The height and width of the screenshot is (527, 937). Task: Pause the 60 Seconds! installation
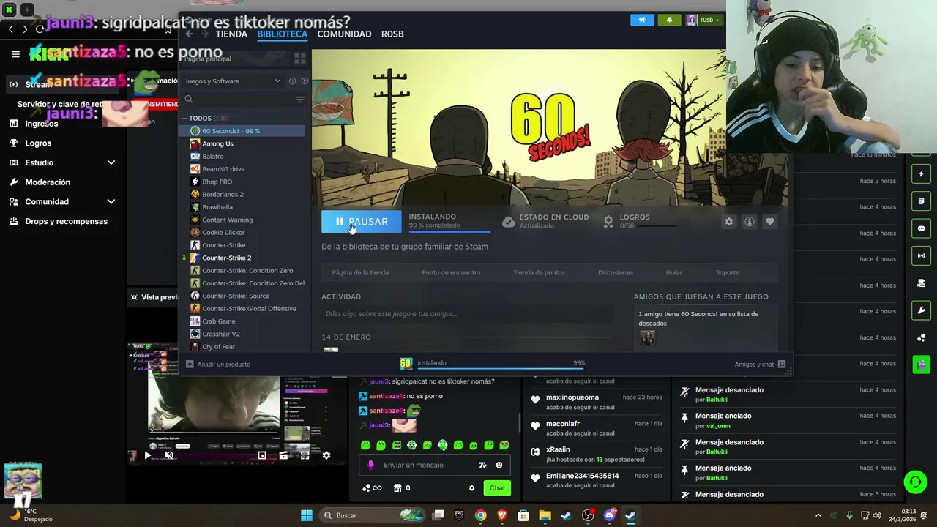pos(361,222)
